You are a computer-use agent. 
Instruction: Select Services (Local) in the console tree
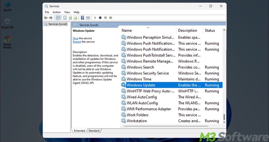57,24
